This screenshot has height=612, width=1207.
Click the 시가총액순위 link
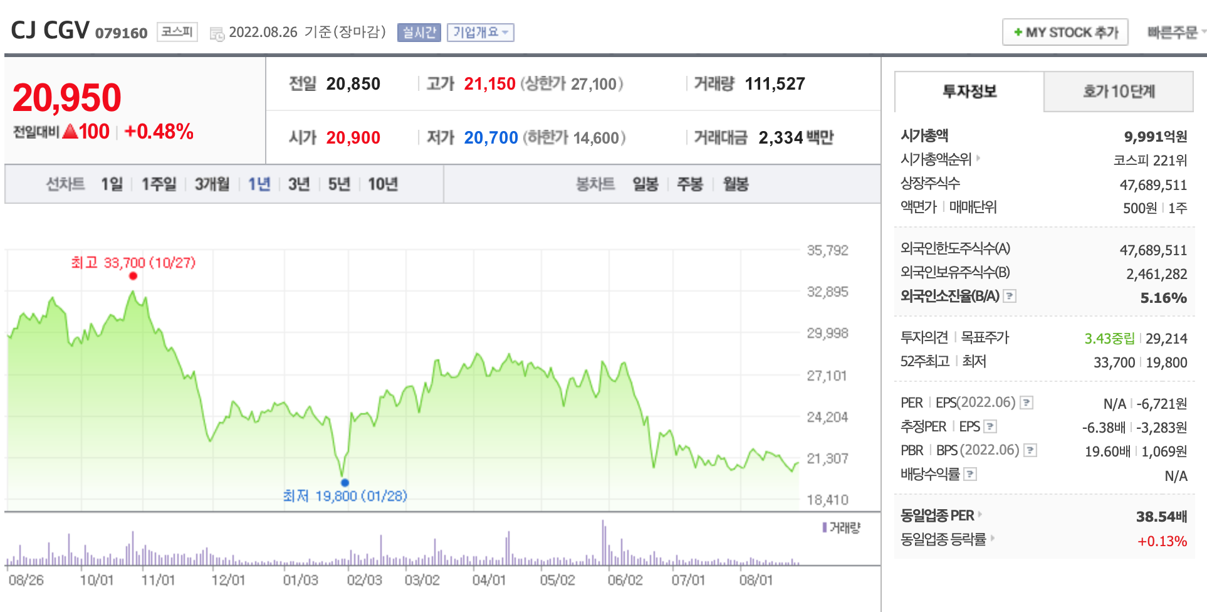coord(936,159)
